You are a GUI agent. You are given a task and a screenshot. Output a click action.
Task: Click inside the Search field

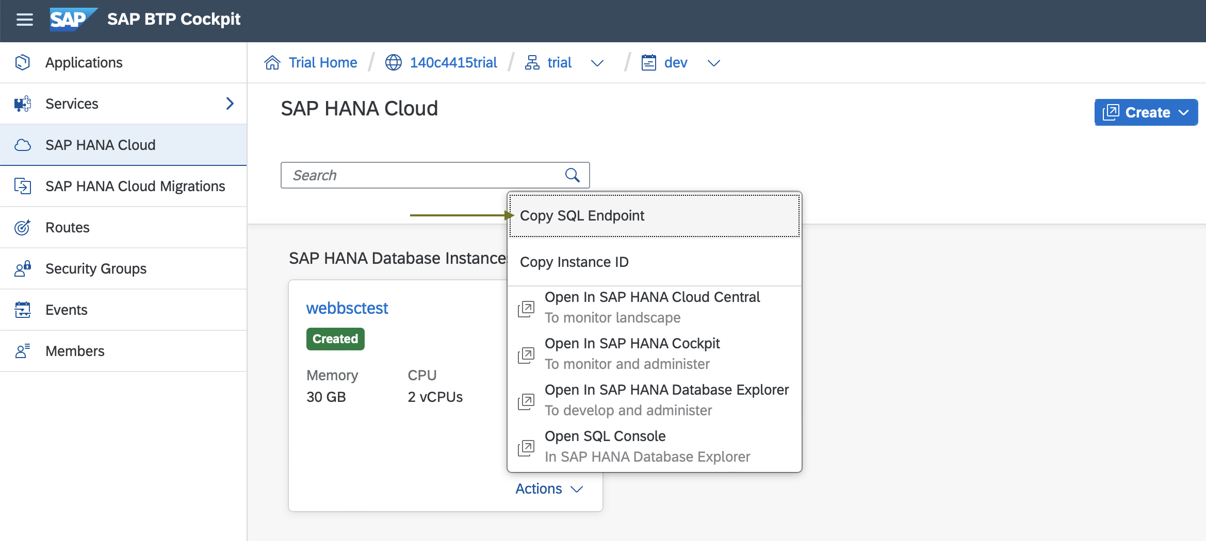413,175
